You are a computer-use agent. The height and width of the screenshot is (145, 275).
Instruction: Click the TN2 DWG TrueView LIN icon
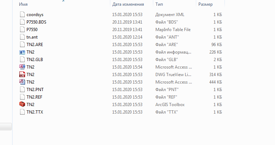coord(22,75)
